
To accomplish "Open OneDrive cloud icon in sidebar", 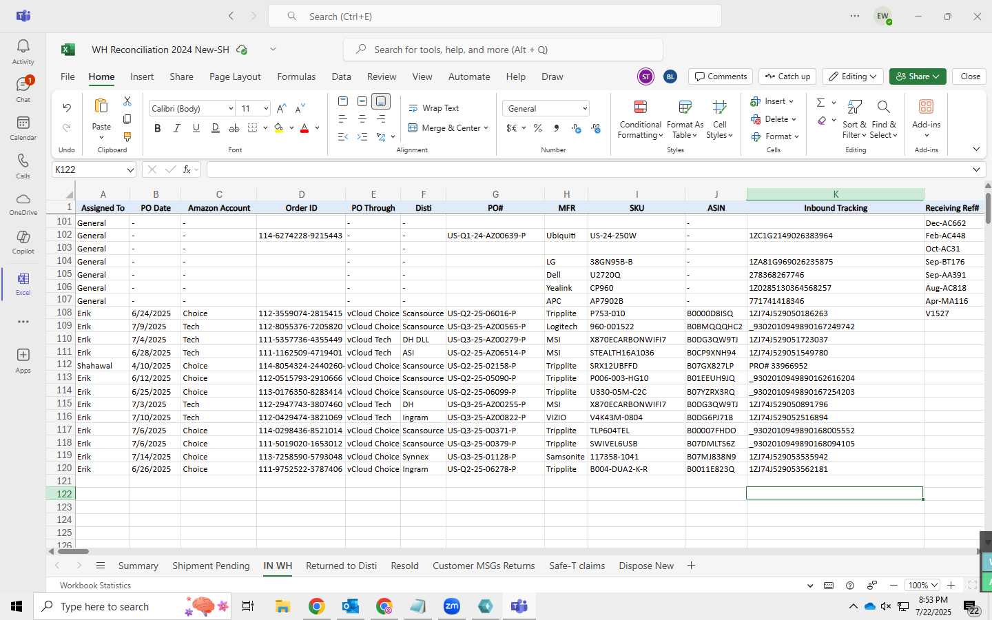I will [23, 199].
